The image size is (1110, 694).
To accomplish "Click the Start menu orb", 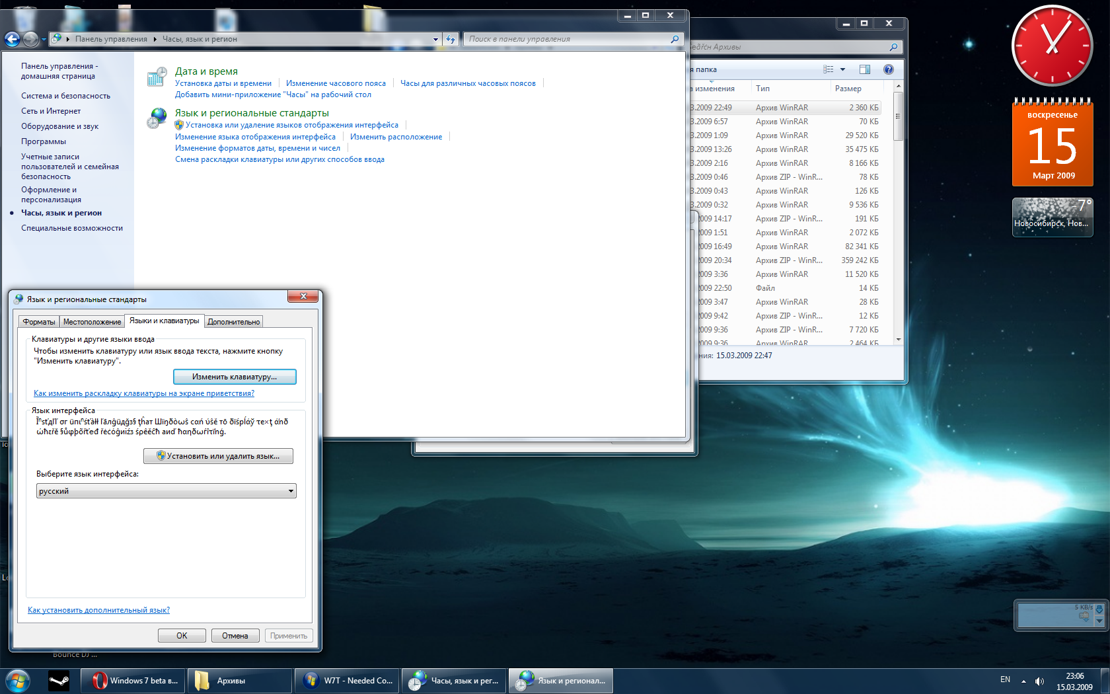I will click(18, 680).
